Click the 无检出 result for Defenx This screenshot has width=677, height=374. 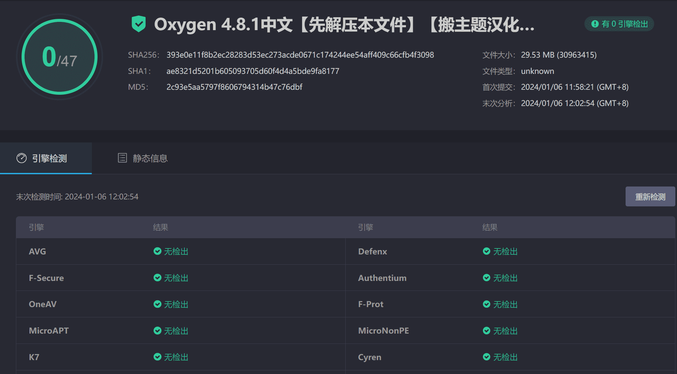point(505,251)
